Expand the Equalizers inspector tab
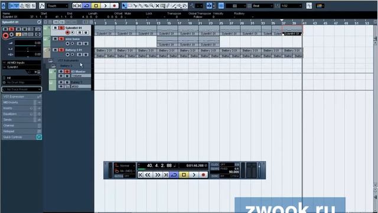The width and height of the screenshot is (378, 213). pyautogui.click(x=22, y=114)
